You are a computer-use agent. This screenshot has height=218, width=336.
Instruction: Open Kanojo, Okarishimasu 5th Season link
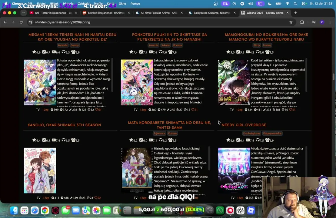[64, 125]
